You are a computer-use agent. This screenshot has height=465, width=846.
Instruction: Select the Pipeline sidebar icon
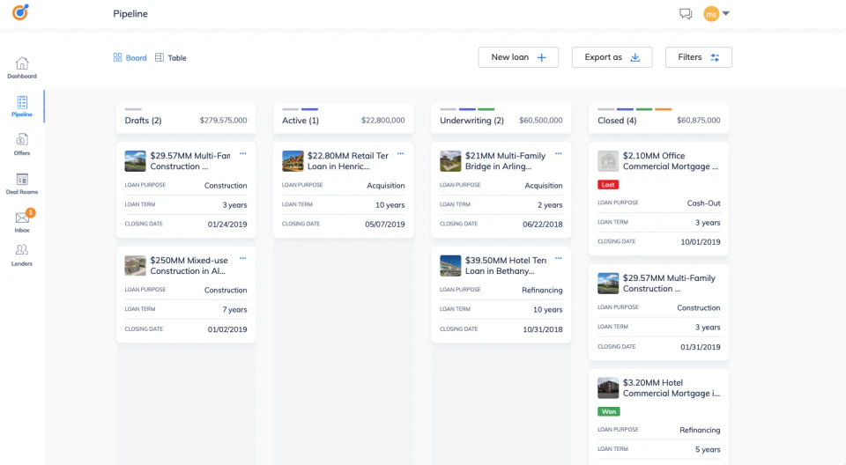(x=22, y=106)
